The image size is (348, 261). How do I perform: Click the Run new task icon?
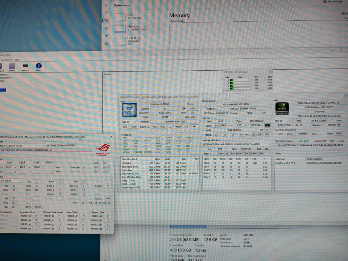click(x=325, y=1)
